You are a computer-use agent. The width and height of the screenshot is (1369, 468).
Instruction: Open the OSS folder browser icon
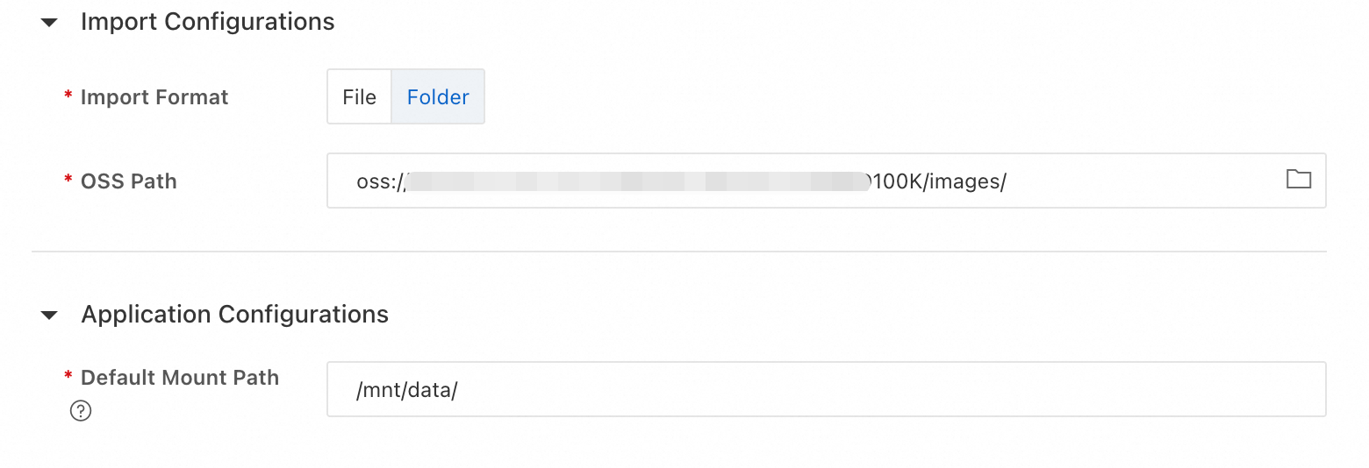[1298, 180]
